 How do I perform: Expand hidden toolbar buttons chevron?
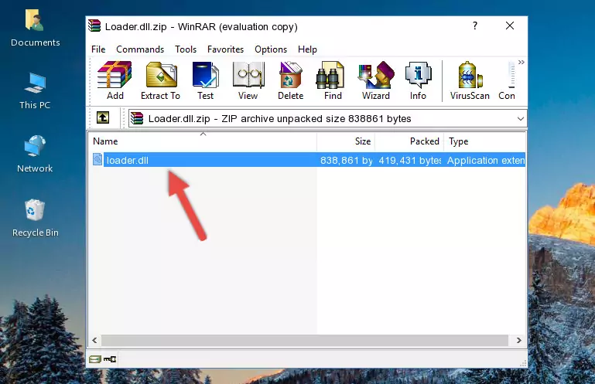tap(521, 62)
